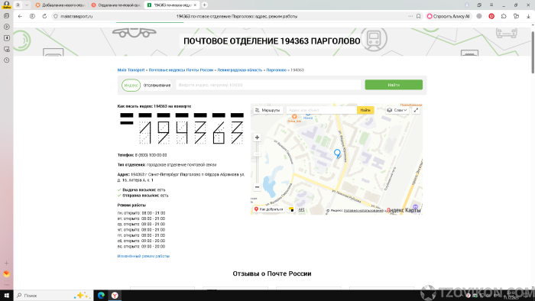Switch to Yandex Browser in the taskbar
The width and height of the screenshot is (535, 301).
click(x=115, y=296)
